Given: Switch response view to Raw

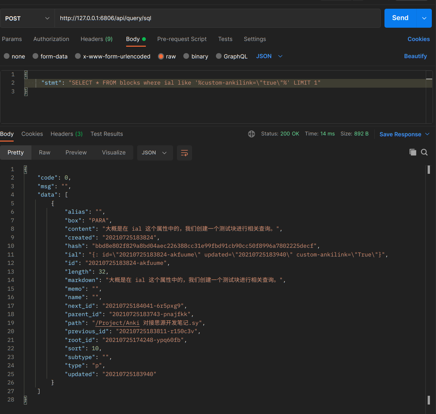Looking at the screenshot, I should tap(44, 153).
